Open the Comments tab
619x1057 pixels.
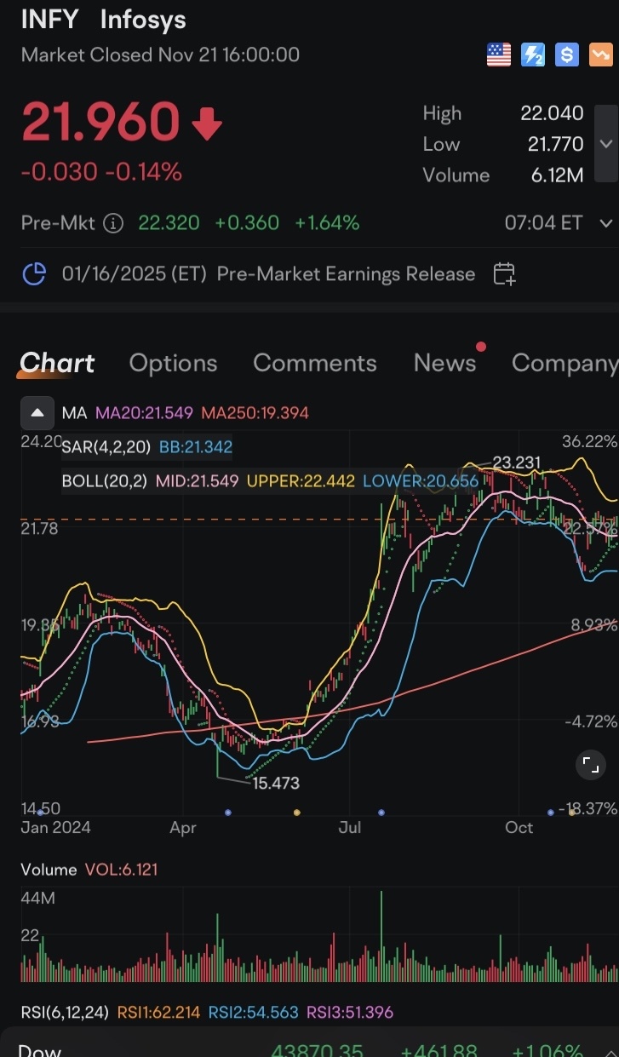[315, 363]
